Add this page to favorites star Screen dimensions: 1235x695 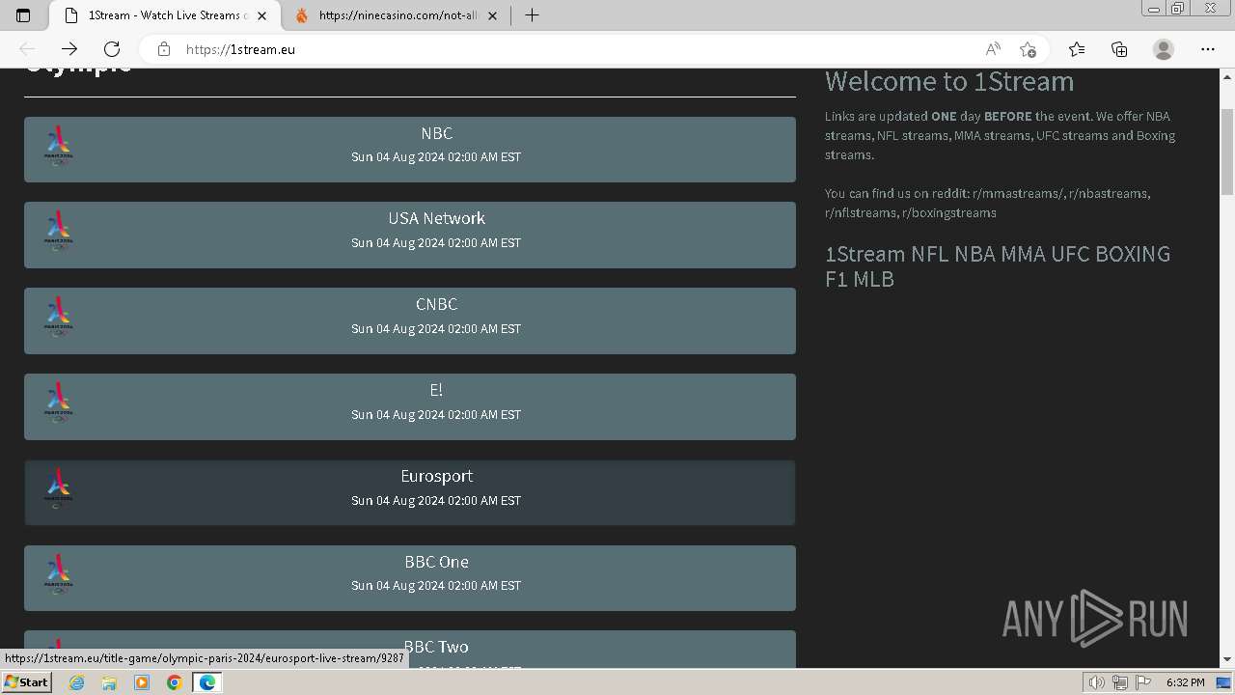[x=1028, y=49]
